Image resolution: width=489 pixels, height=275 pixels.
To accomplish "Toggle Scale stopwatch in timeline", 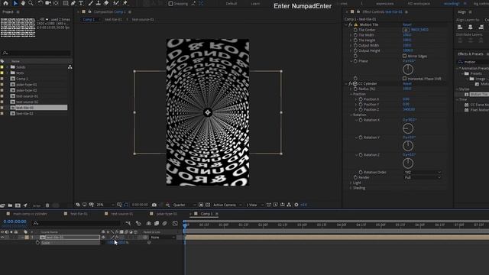I will [37, 243].
